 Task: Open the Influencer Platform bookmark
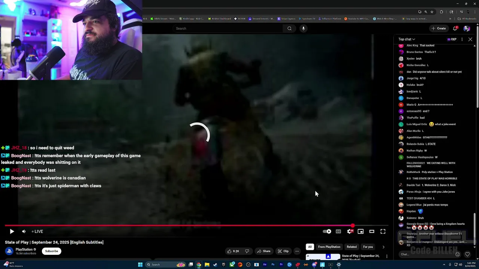pos(330,19)
